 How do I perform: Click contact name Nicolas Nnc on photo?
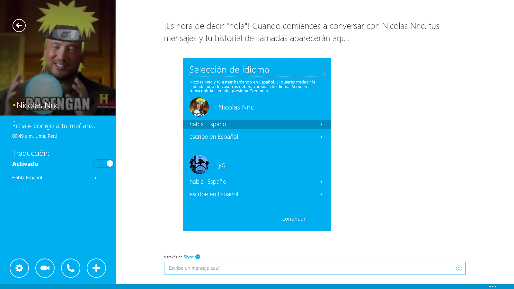tap(38, 105)
